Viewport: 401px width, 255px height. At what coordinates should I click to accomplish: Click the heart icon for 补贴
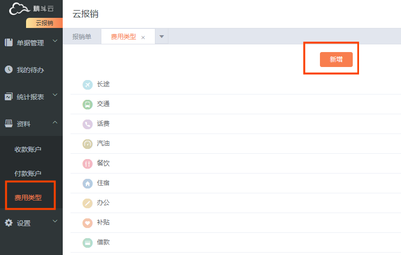(x=87, y=223)
